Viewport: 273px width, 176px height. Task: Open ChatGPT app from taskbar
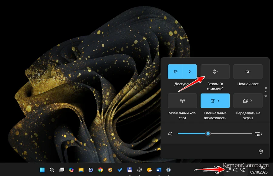[x=140, y=170]
